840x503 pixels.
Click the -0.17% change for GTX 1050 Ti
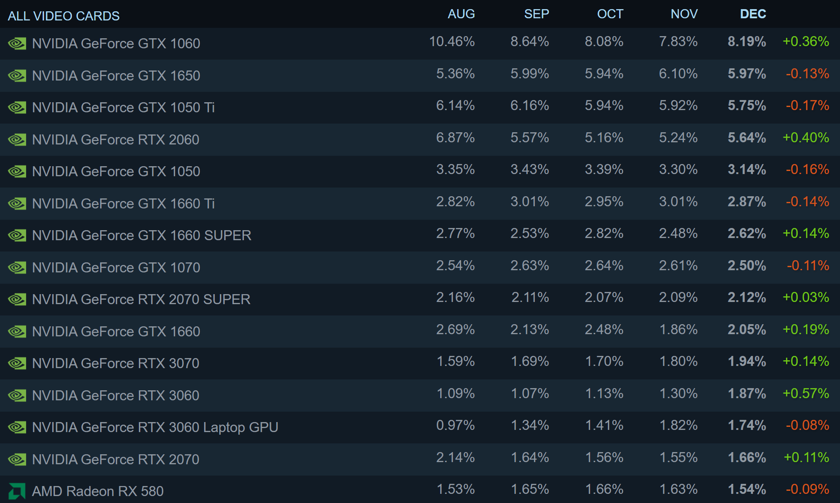[807, 105]
